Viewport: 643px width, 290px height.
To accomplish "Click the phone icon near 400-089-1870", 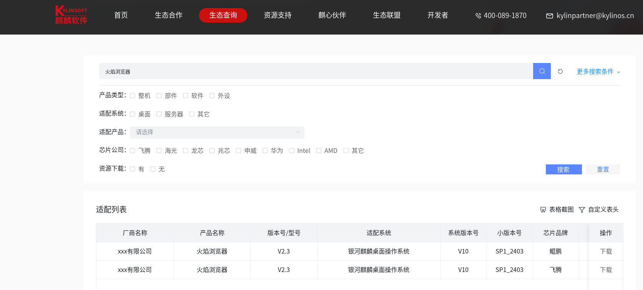I will pos(478,16).
